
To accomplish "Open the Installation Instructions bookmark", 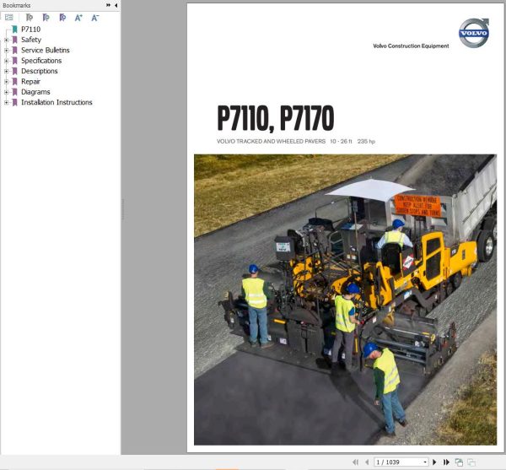I will coord(57,102).
